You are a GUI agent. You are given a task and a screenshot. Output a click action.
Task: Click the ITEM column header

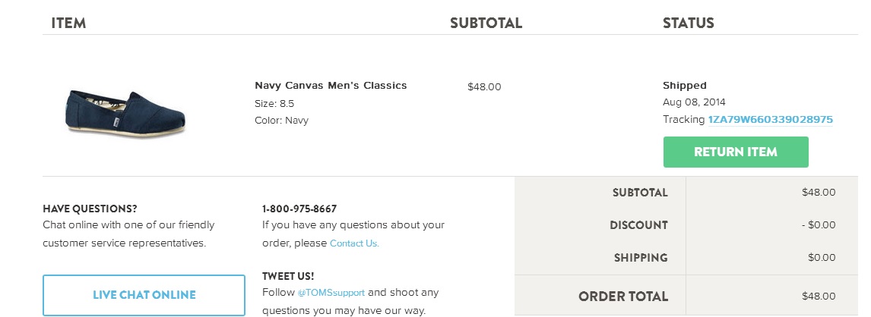pos(68,23)
